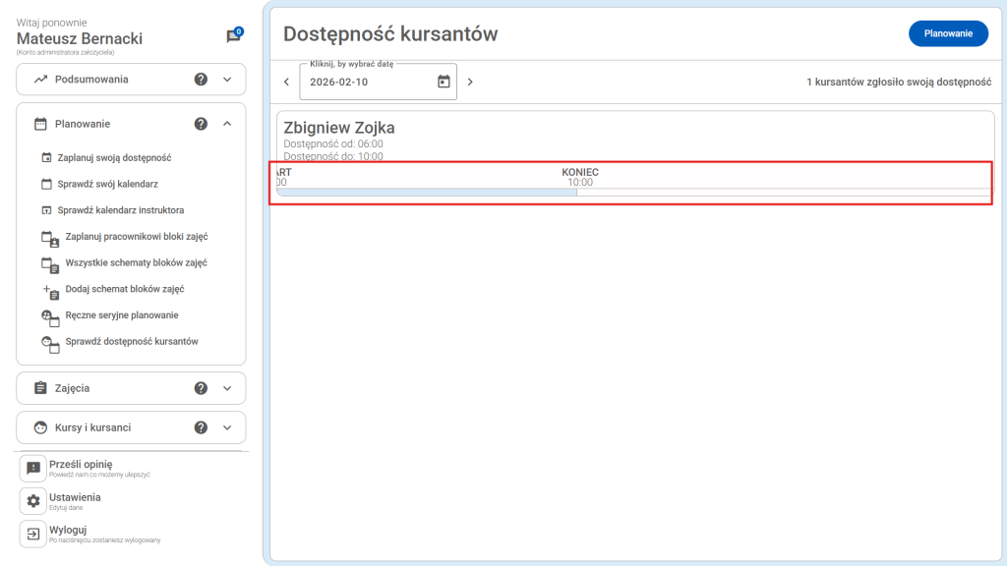The width and height of the screenshot is (1007, 566).
Task: Click help icon beside Kursy i kursanci
Action: click(201, 427)
